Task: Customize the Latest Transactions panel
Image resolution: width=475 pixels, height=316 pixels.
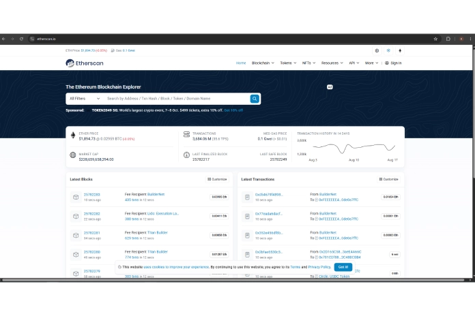Action: tap(388, 179)
